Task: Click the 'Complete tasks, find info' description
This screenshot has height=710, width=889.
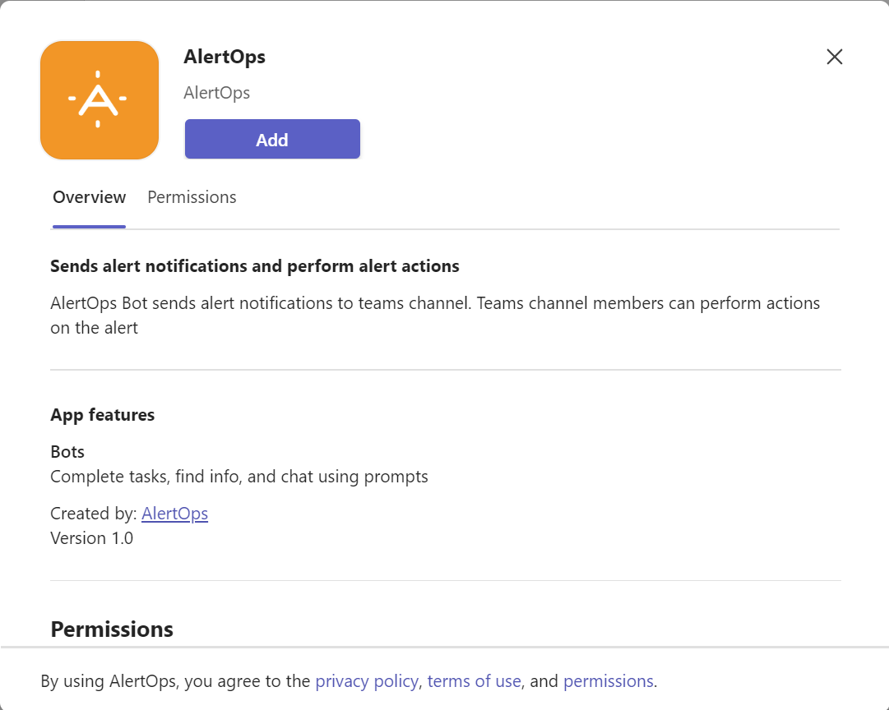Action: click(x=238, y=477)
